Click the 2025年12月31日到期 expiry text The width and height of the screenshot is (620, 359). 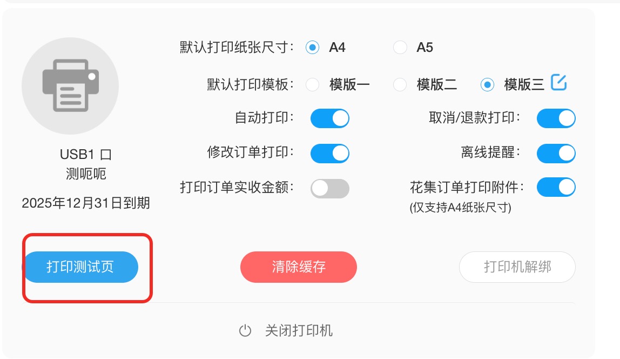pyautogui.click(x=86, y=203)
